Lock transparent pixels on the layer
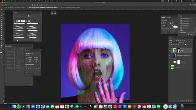This screenshot has width=196, height=110. [x=172, y=45]
